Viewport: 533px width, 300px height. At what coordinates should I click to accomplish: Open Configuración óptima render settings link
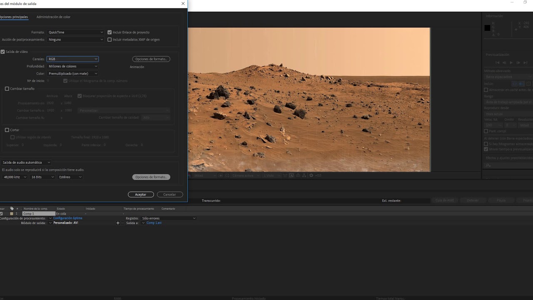[x=68, y=218]
